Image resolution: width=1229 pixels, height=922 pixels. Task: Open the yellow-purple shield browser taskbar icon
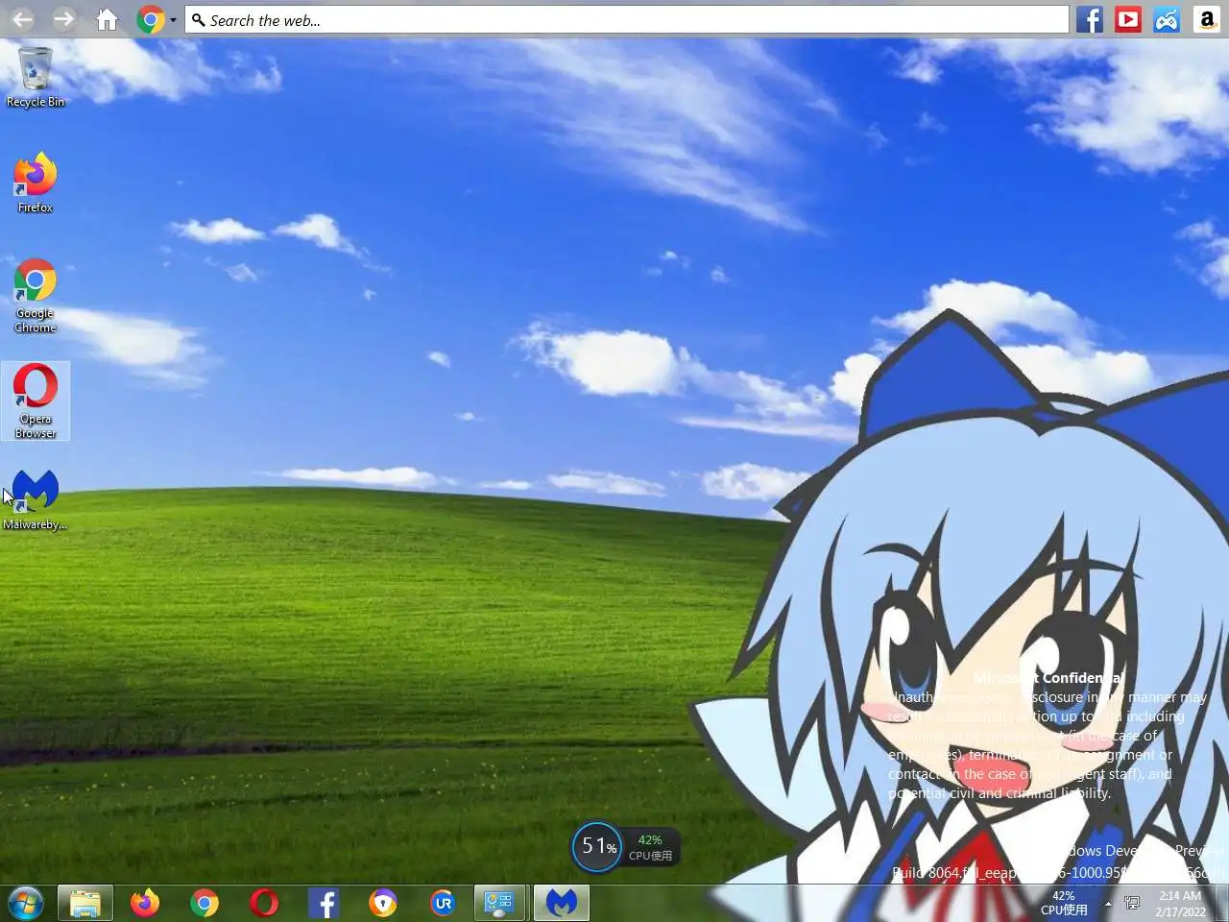click(x=383, y=903)
